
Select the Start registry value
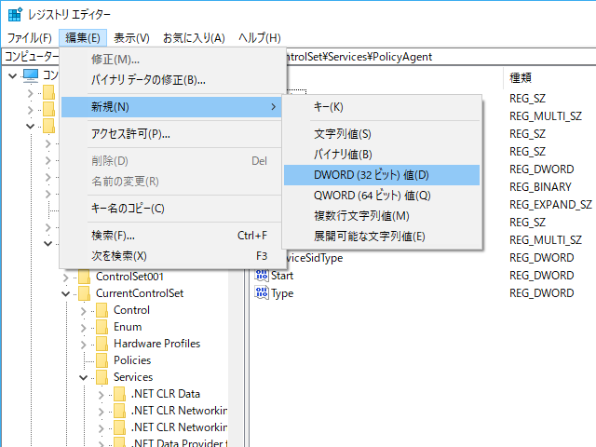282,276
